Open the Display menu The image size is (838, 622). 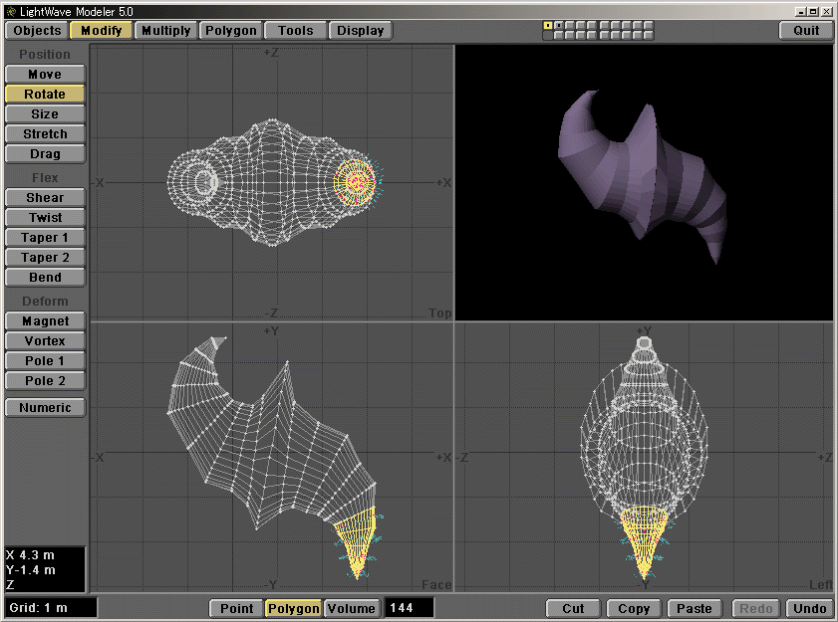tap(361, 30)
